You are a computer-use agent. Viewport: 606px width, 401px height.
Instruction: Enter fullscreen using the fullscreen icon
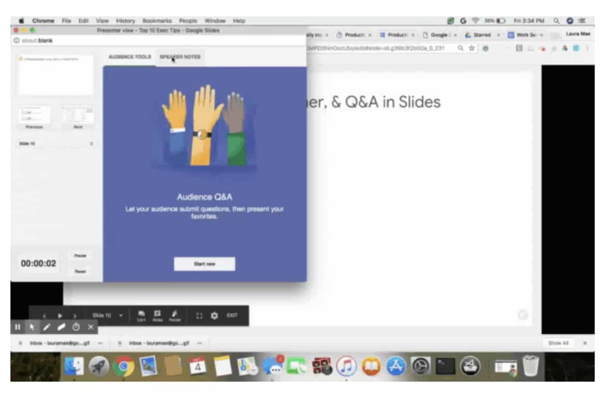coord(199,316)
